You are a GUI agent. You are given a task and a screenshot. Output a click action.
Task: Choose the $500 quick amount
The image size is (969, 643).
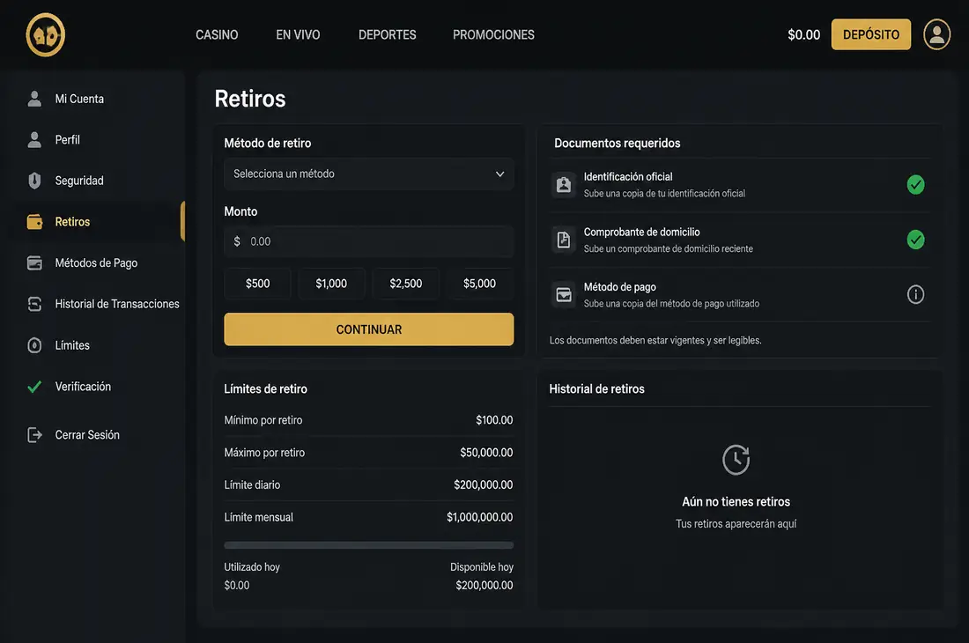click(258, 284)
